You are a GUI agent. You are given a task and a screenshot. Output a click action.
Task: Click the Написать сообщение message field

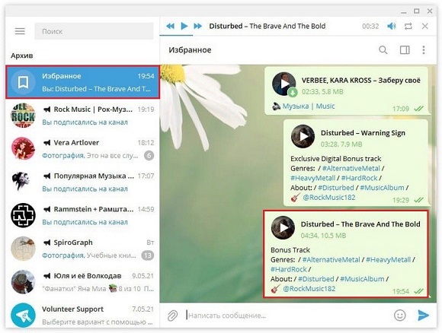(287, 316)
